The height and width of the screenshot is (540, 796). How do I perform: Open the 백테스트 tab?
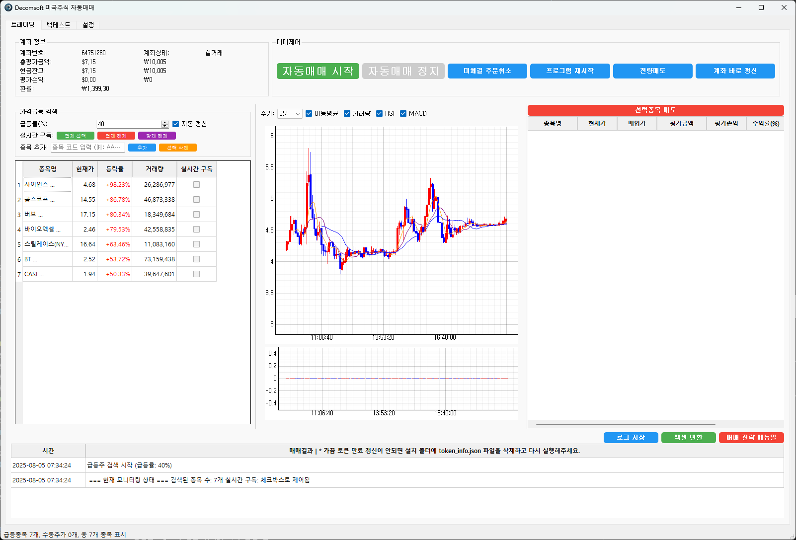click(x=59, y=25)
